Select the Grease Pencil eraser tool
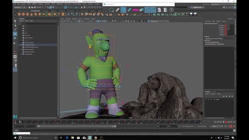 (x=141, y=10)
